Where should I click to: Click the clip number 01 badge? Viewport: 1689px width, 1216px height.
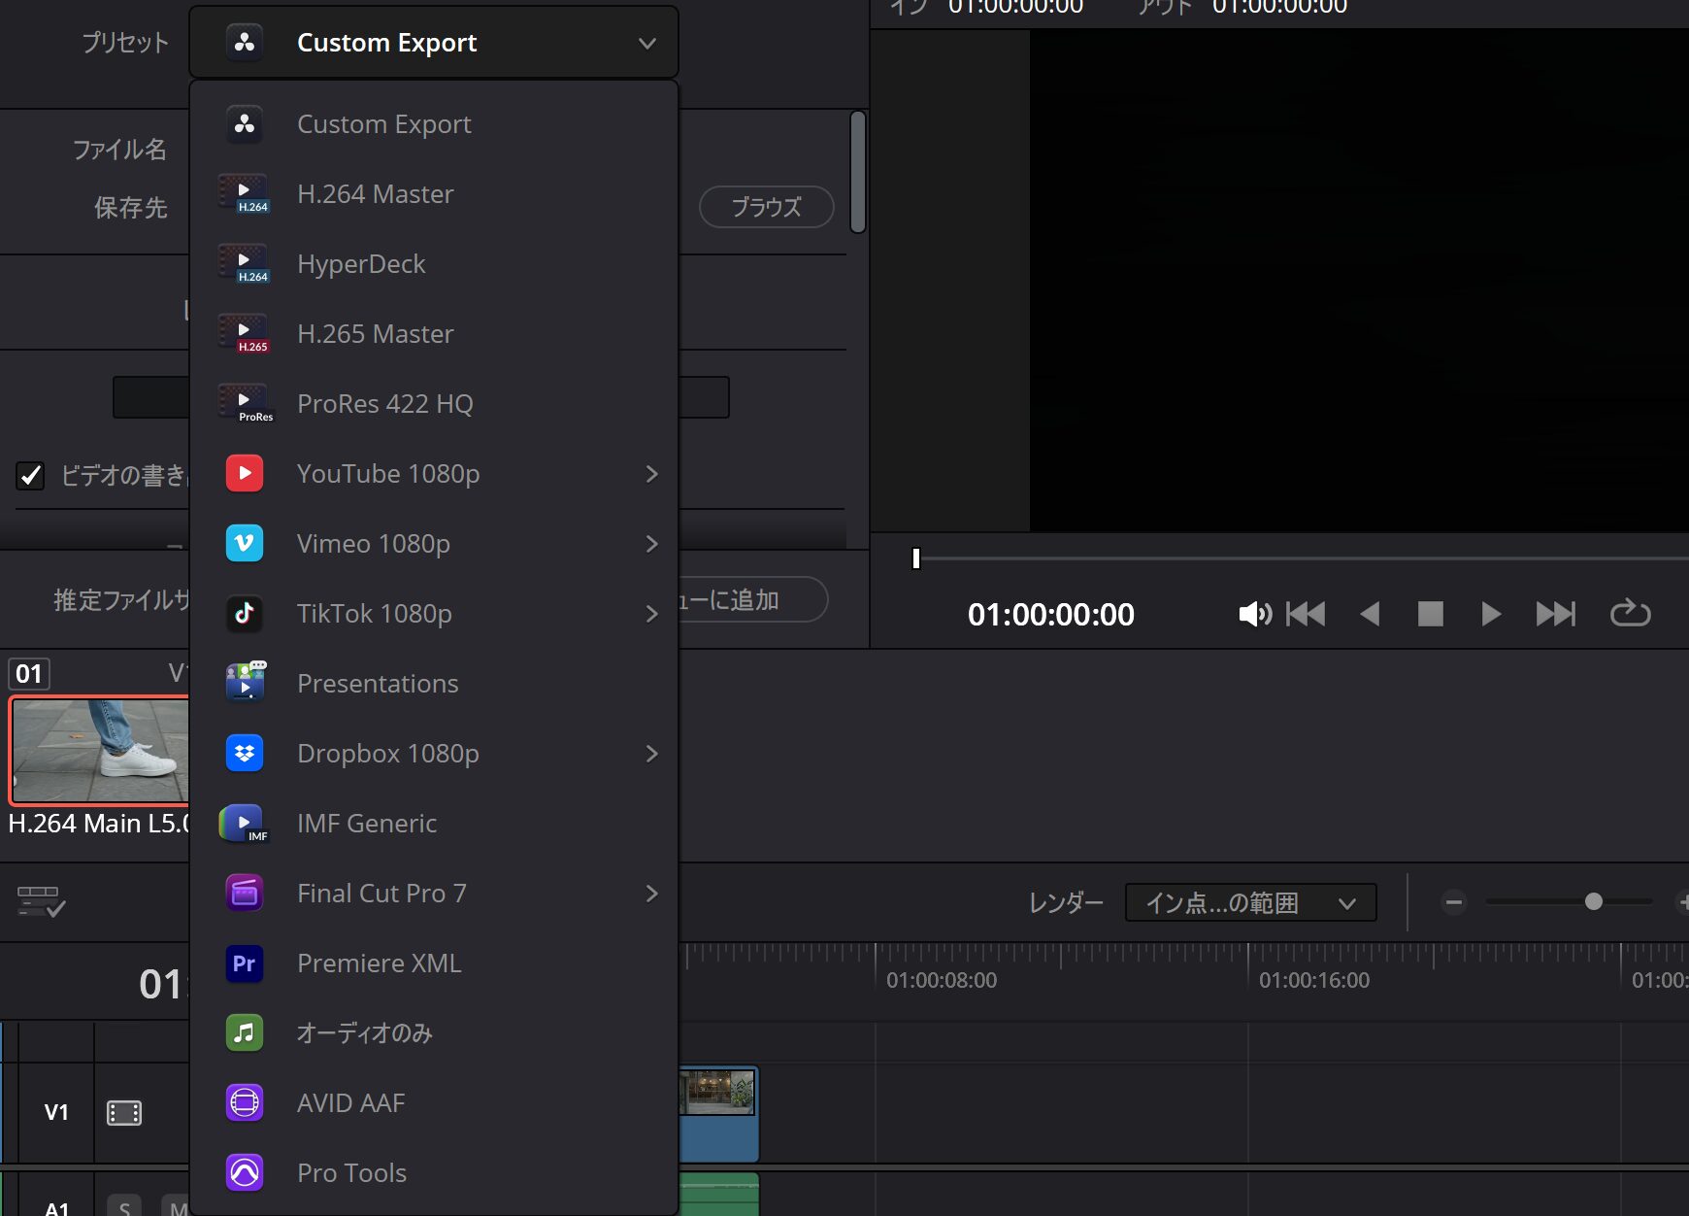click(x=29, y=673)
